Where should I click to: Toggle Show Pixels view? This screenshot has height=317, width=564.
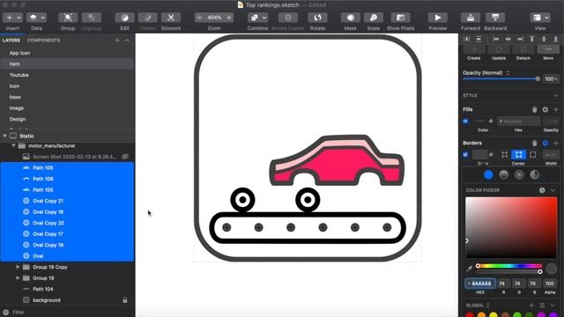(x=401, y=18)
